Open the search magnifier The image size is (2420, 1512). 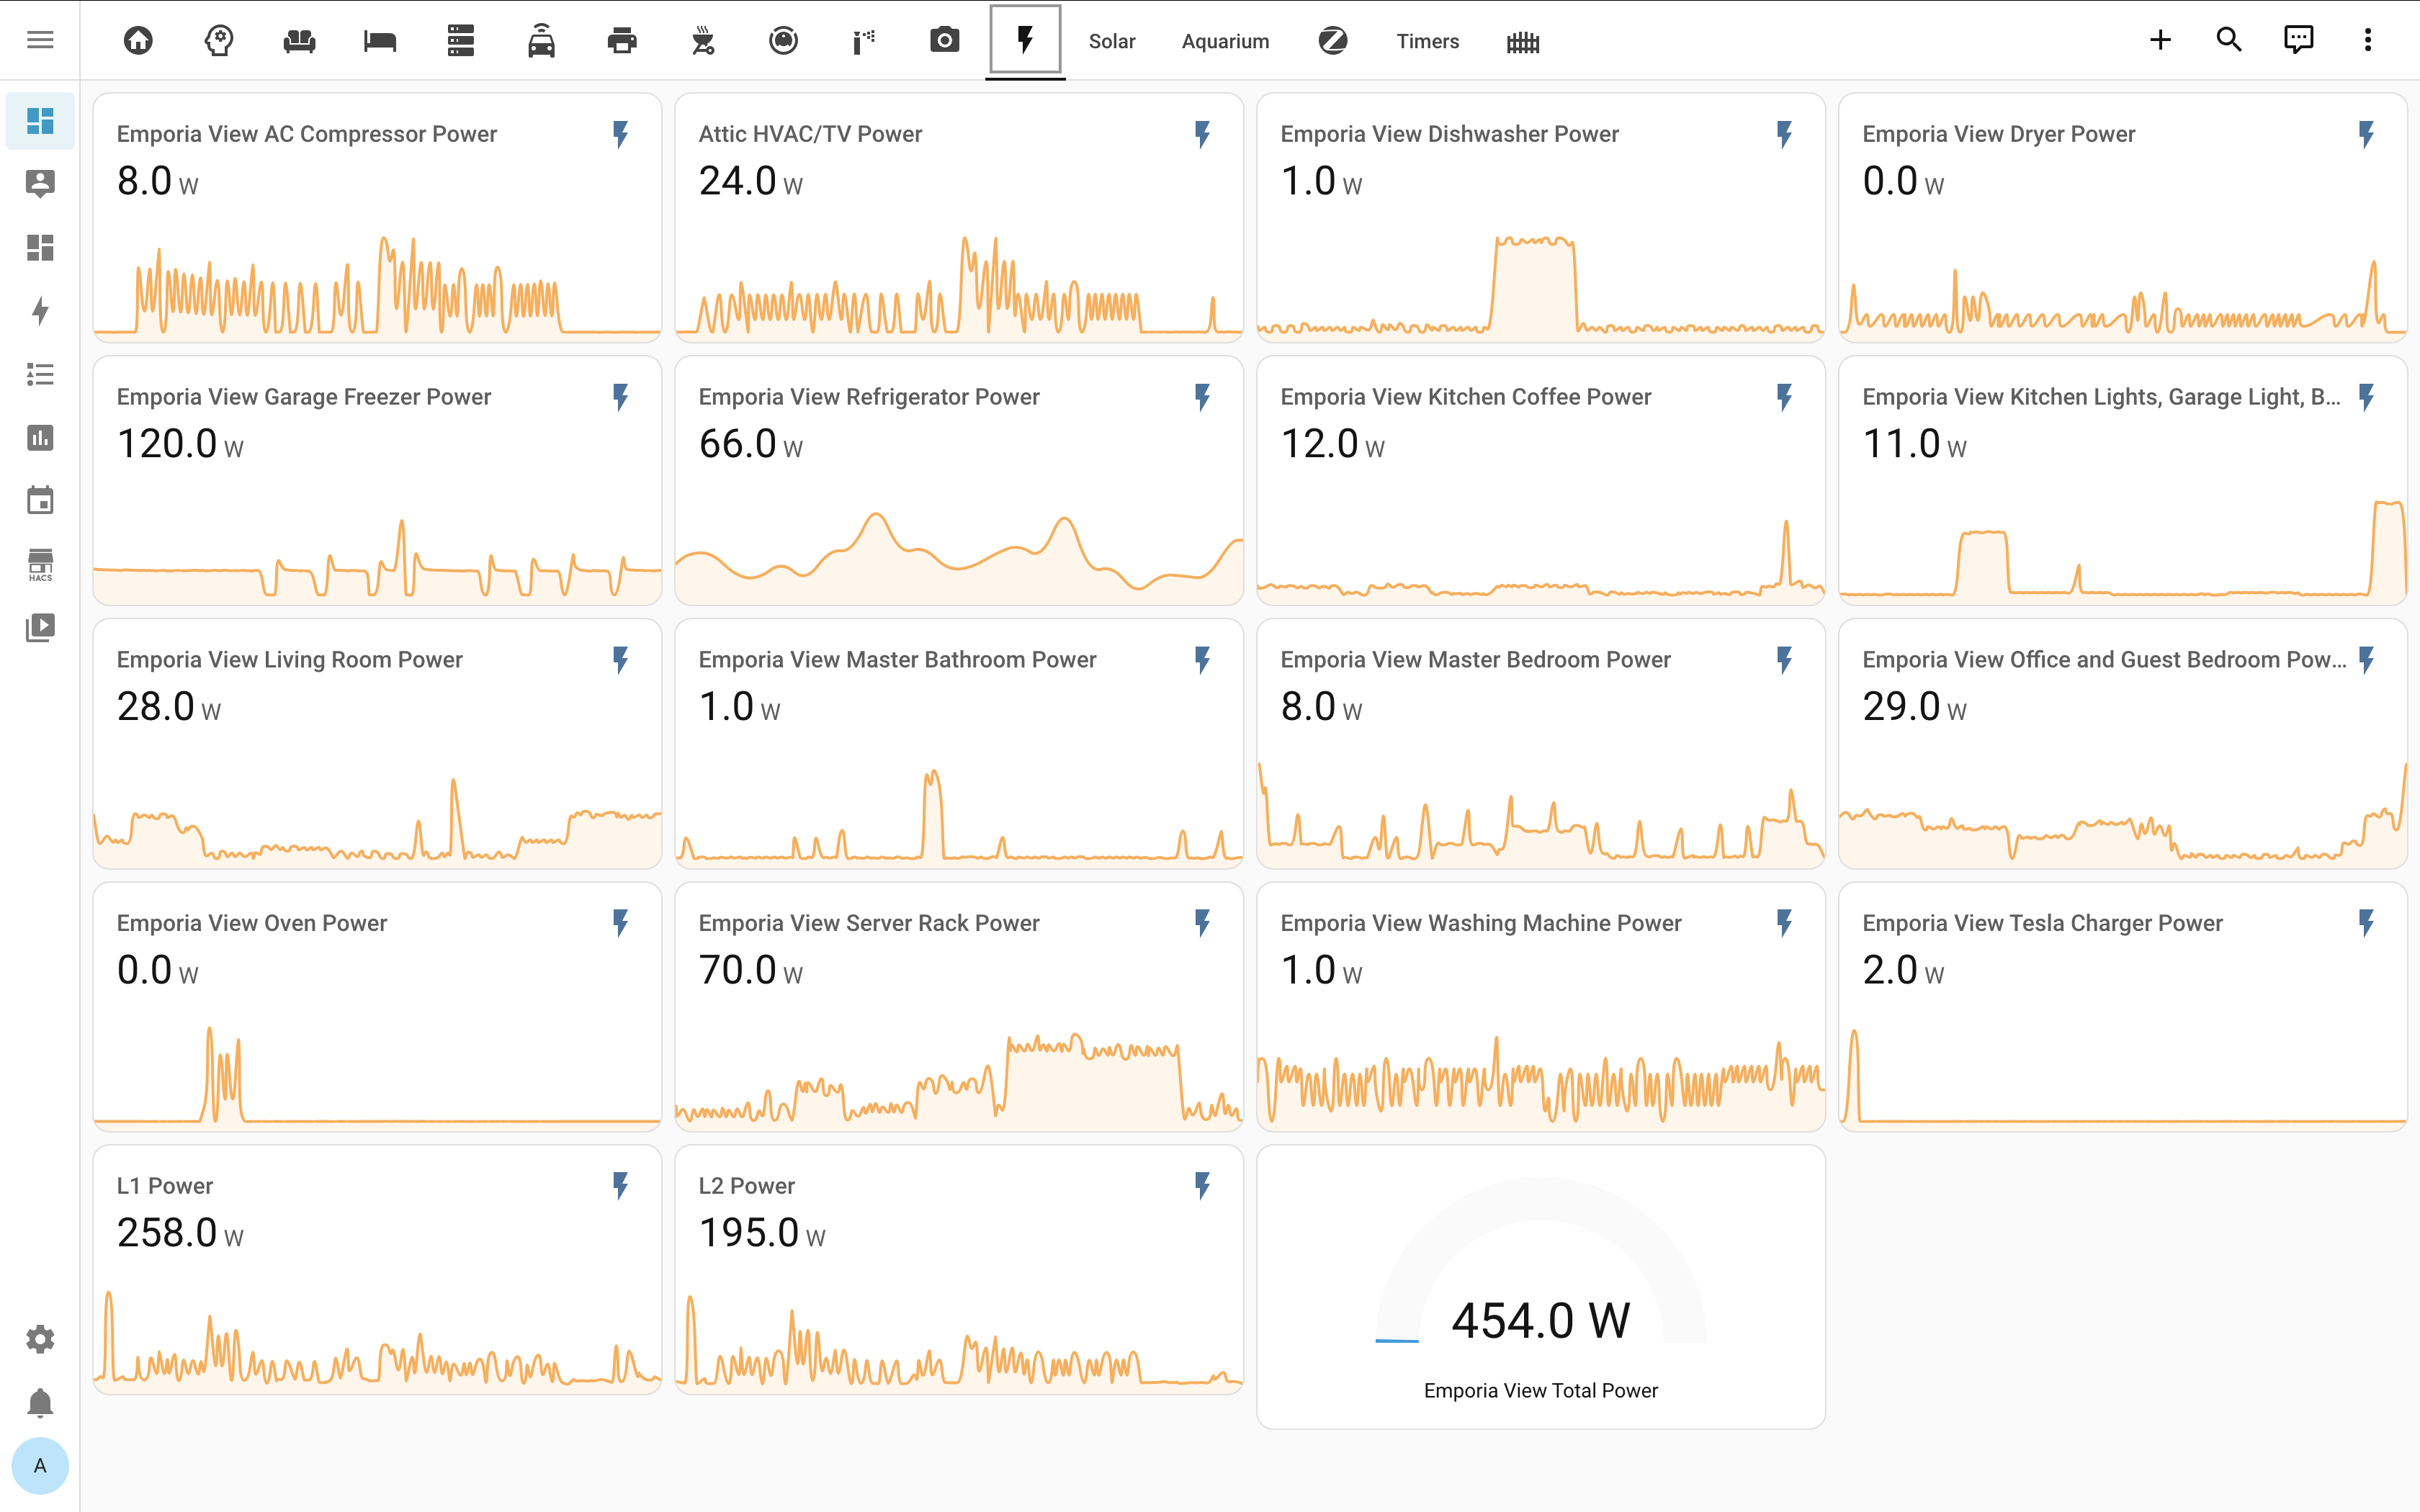(x=2229, y=40)
